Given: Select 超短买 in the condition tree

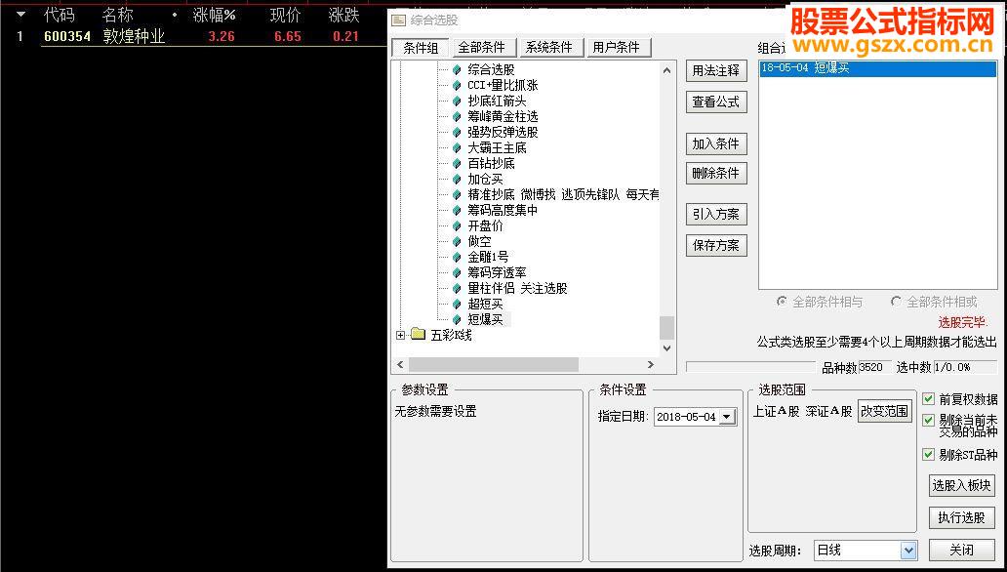Looking at the screenshot, I should [486, 304].
